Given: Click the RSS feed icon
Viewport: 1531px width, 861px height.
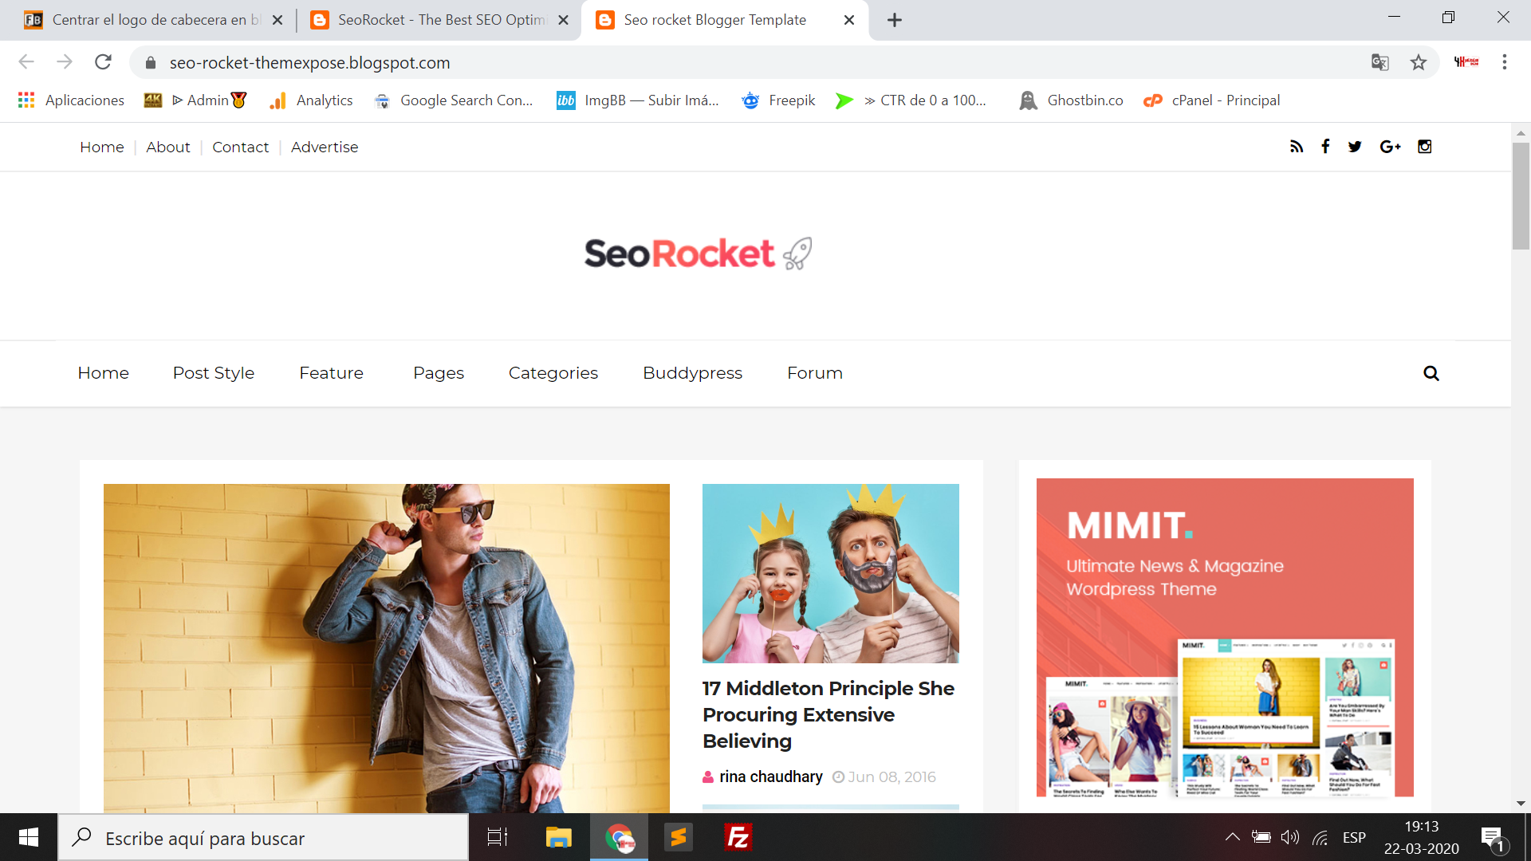Looking at the screenshot, I should click(x=1297, y=147).
